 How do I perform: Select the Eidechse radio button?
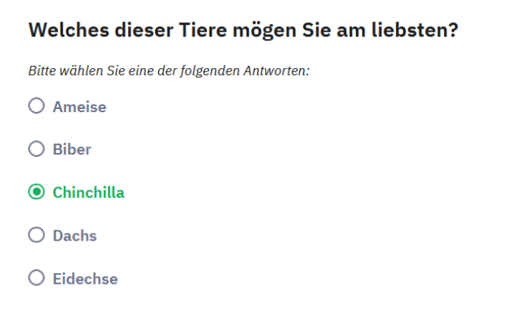(36, 278)
